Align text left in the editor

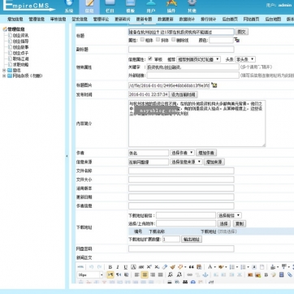pos(136,275)
